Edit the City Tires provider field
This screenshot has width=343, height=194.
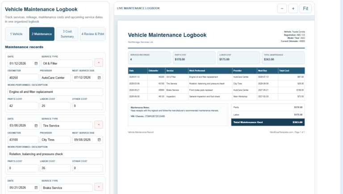pos(55,140)
